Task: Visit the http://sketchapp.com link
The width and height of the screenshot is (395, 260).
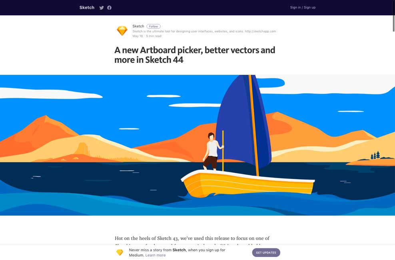Action: (260, 31)
